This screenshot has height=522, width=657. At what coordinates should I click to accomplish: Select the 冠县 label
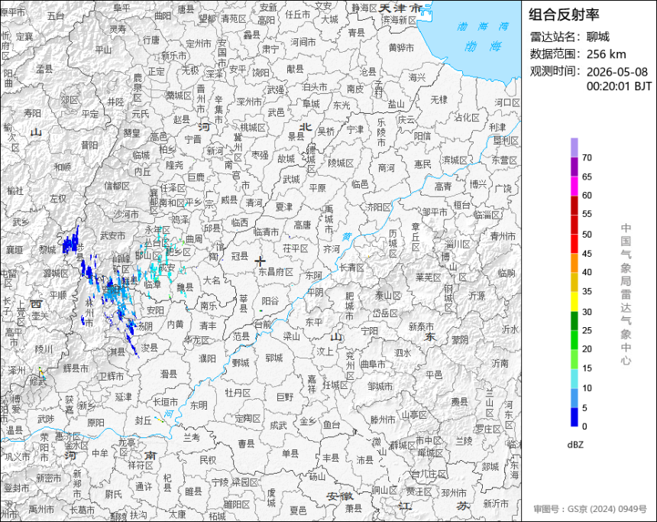pyautogui.click(x=240, y=256)
